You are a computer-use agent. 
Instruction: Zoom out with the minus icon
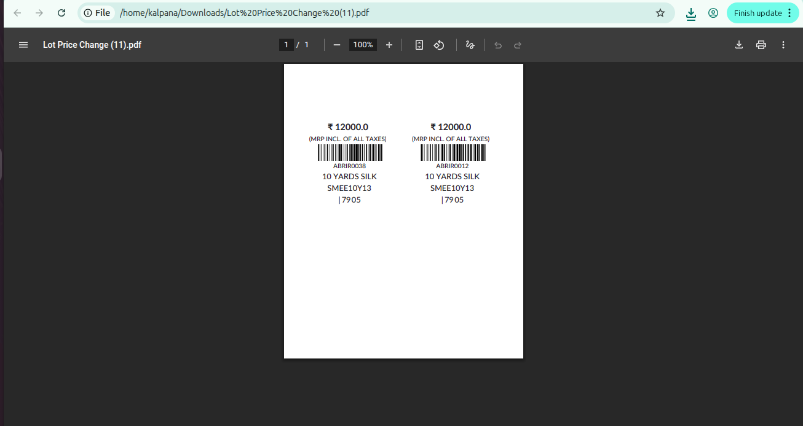coord(337,45)
